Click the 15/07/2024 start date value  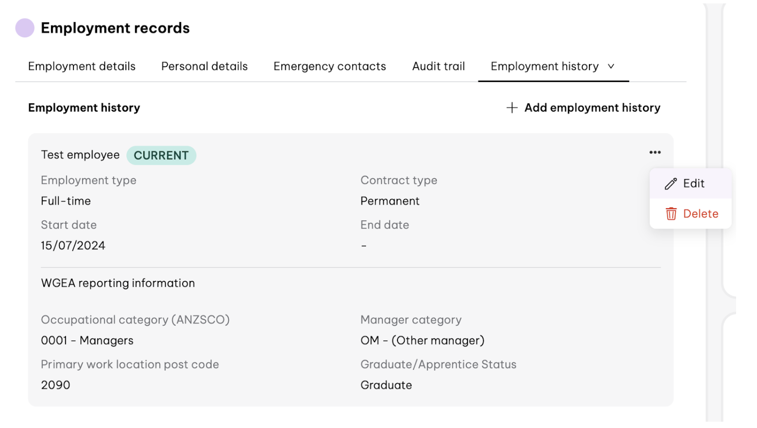coord(73,246)
